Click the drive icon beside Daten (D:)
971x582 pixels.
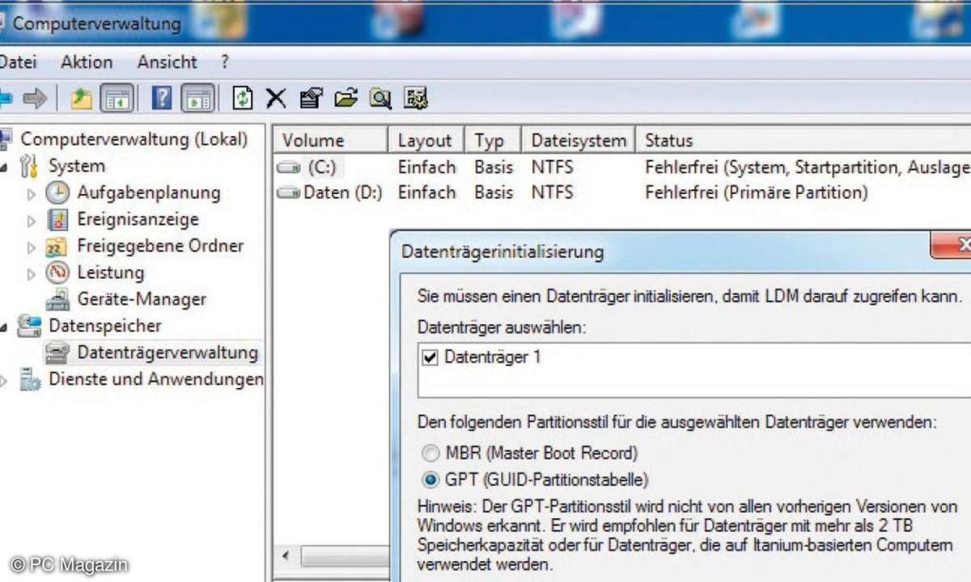pyautogui.click(x=288, y=193)
